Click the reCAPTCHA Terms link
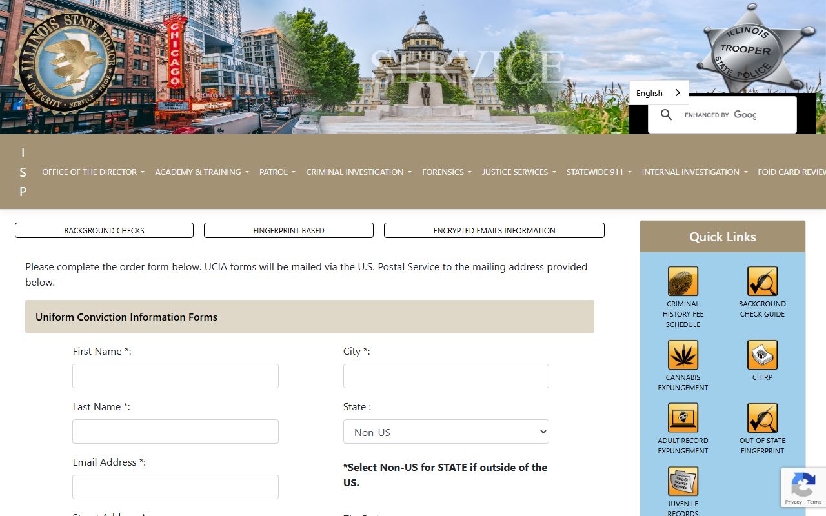The image size is (826, 516). coord(814,502)
